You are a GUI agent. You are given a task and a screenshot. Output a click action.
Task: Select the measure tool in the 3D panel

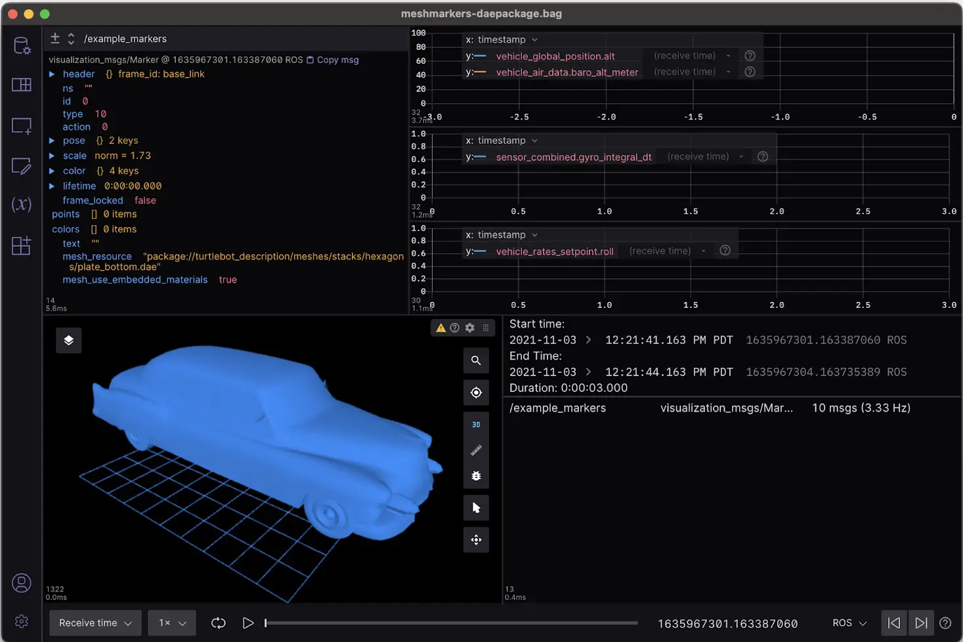476,450
